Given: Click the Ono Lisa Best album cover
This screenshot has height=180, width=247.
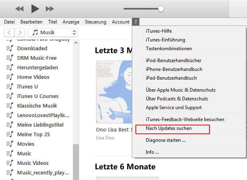Looking at the screenshot, I should (x=114, y=92).
